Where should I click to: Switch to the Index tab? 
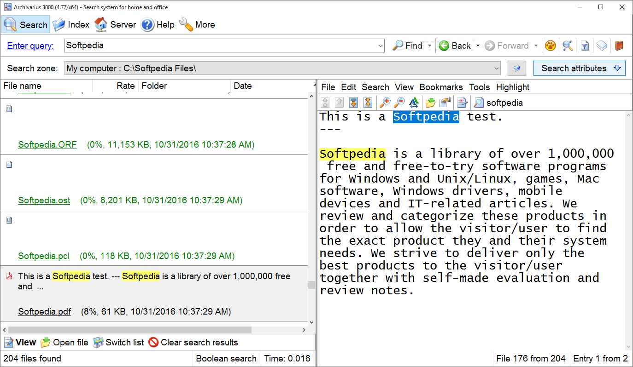71,24
